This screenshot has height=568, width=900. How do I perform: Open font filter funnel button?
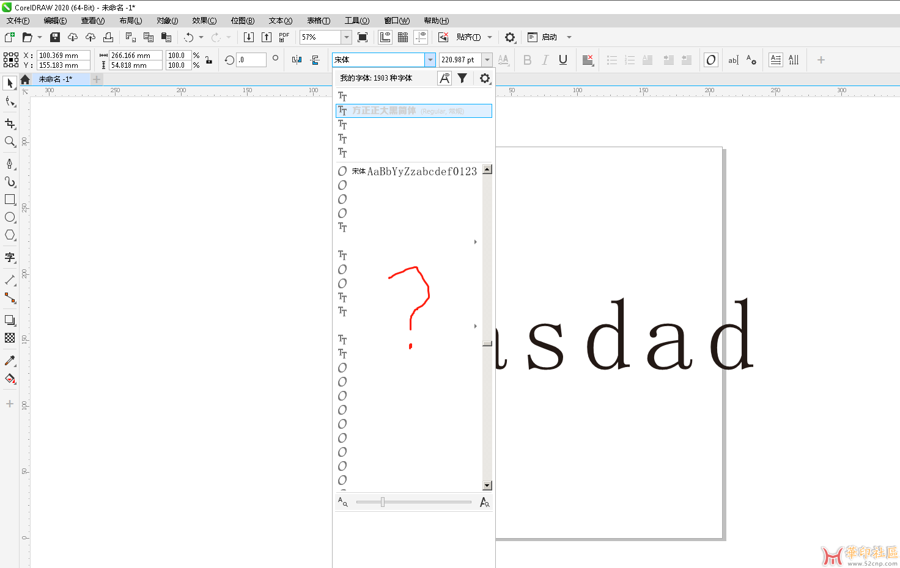click(462, 78)
